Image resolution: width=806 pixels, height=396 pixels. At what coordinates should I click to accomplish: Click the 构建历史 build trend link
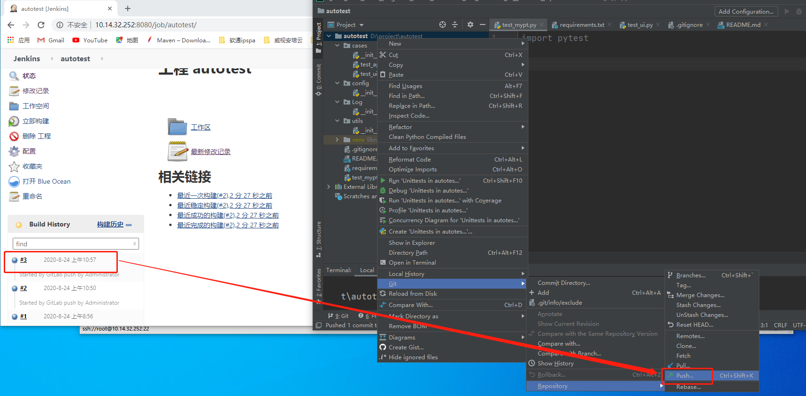110,225
